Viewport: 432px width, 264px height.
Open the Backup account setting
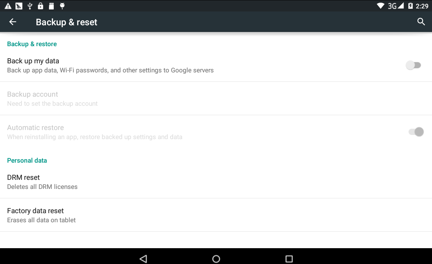click(x=216, y=98)
